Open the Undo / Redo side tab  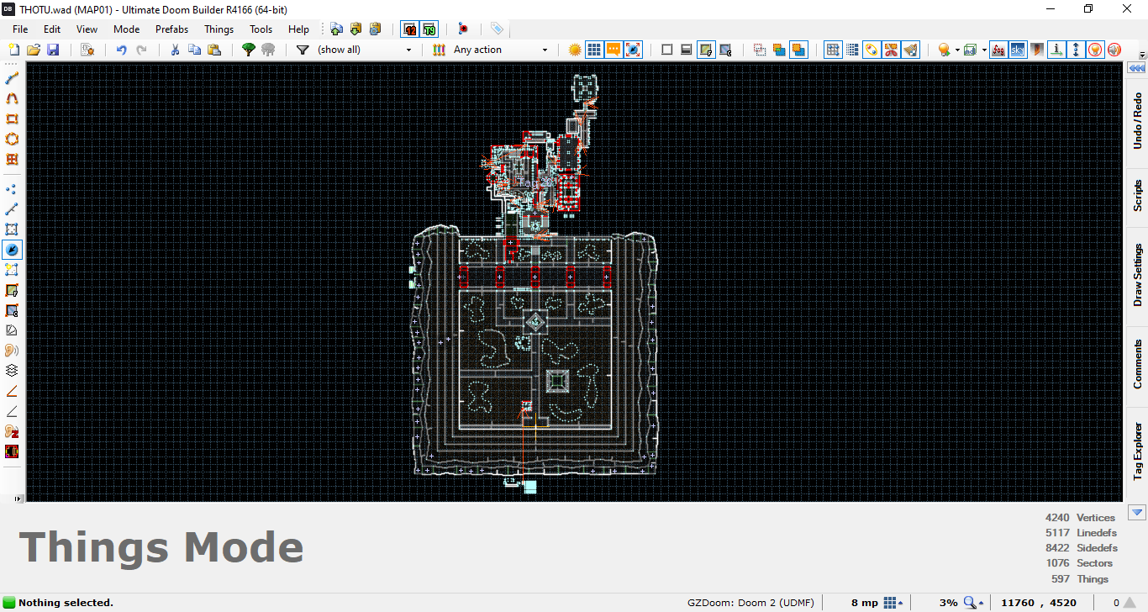point(1137,119)
